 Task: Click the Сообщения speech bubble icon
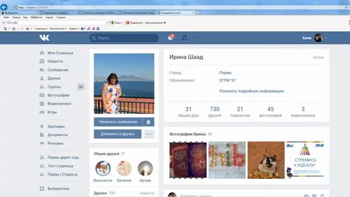coord(42,70)
